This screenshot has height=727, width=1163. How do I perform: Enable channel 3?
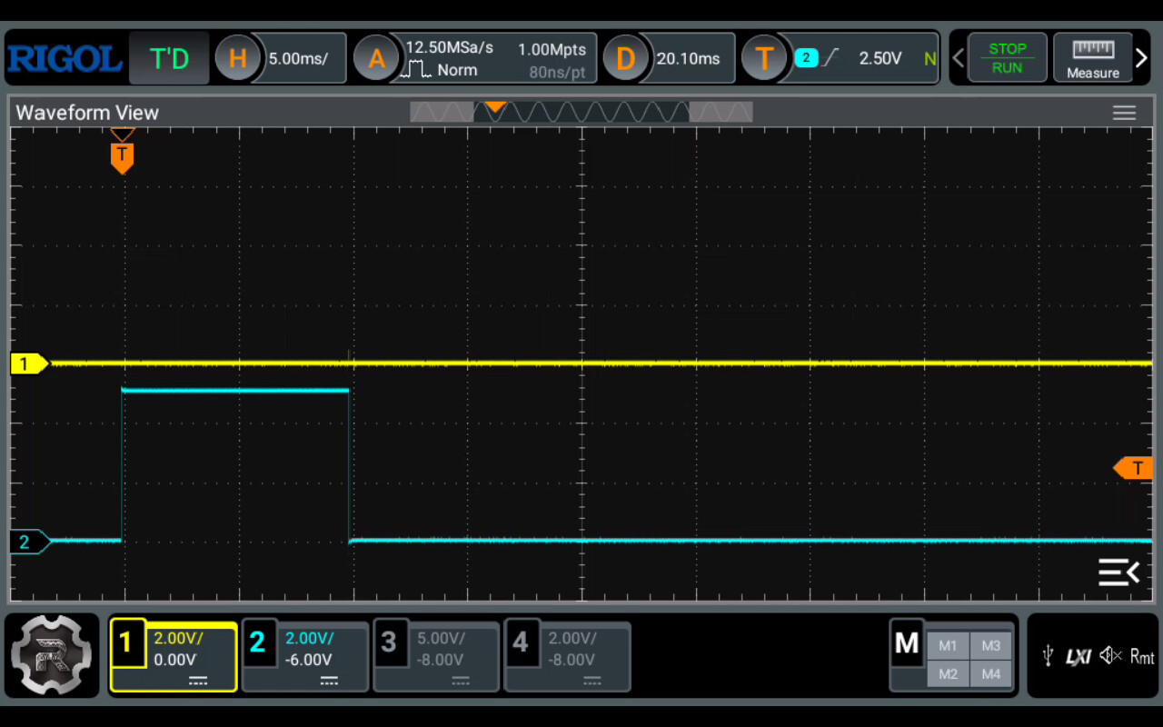389,642
